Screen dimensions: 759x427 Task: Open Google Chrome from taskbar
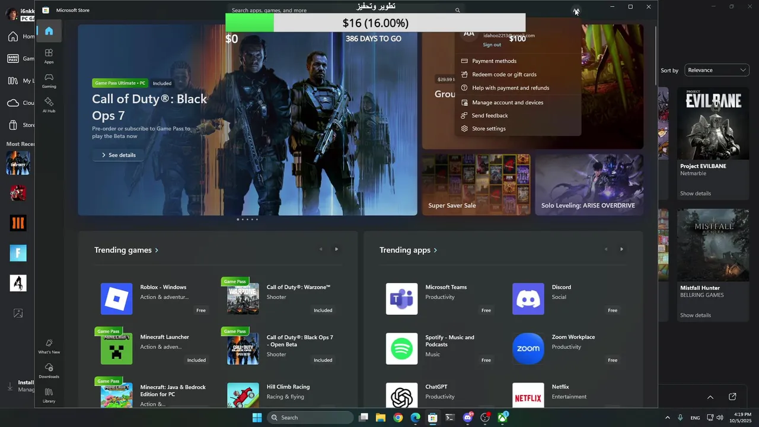398,418
